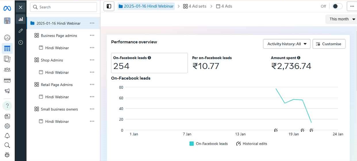Open the This month date dropdown
Screen dimensions: 357x161
[x=341, y=19]
